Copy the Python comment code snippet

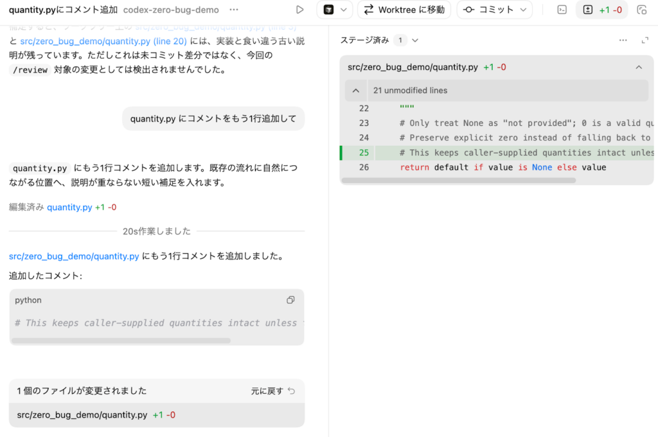pyautogui.click(x=290, y=299)
